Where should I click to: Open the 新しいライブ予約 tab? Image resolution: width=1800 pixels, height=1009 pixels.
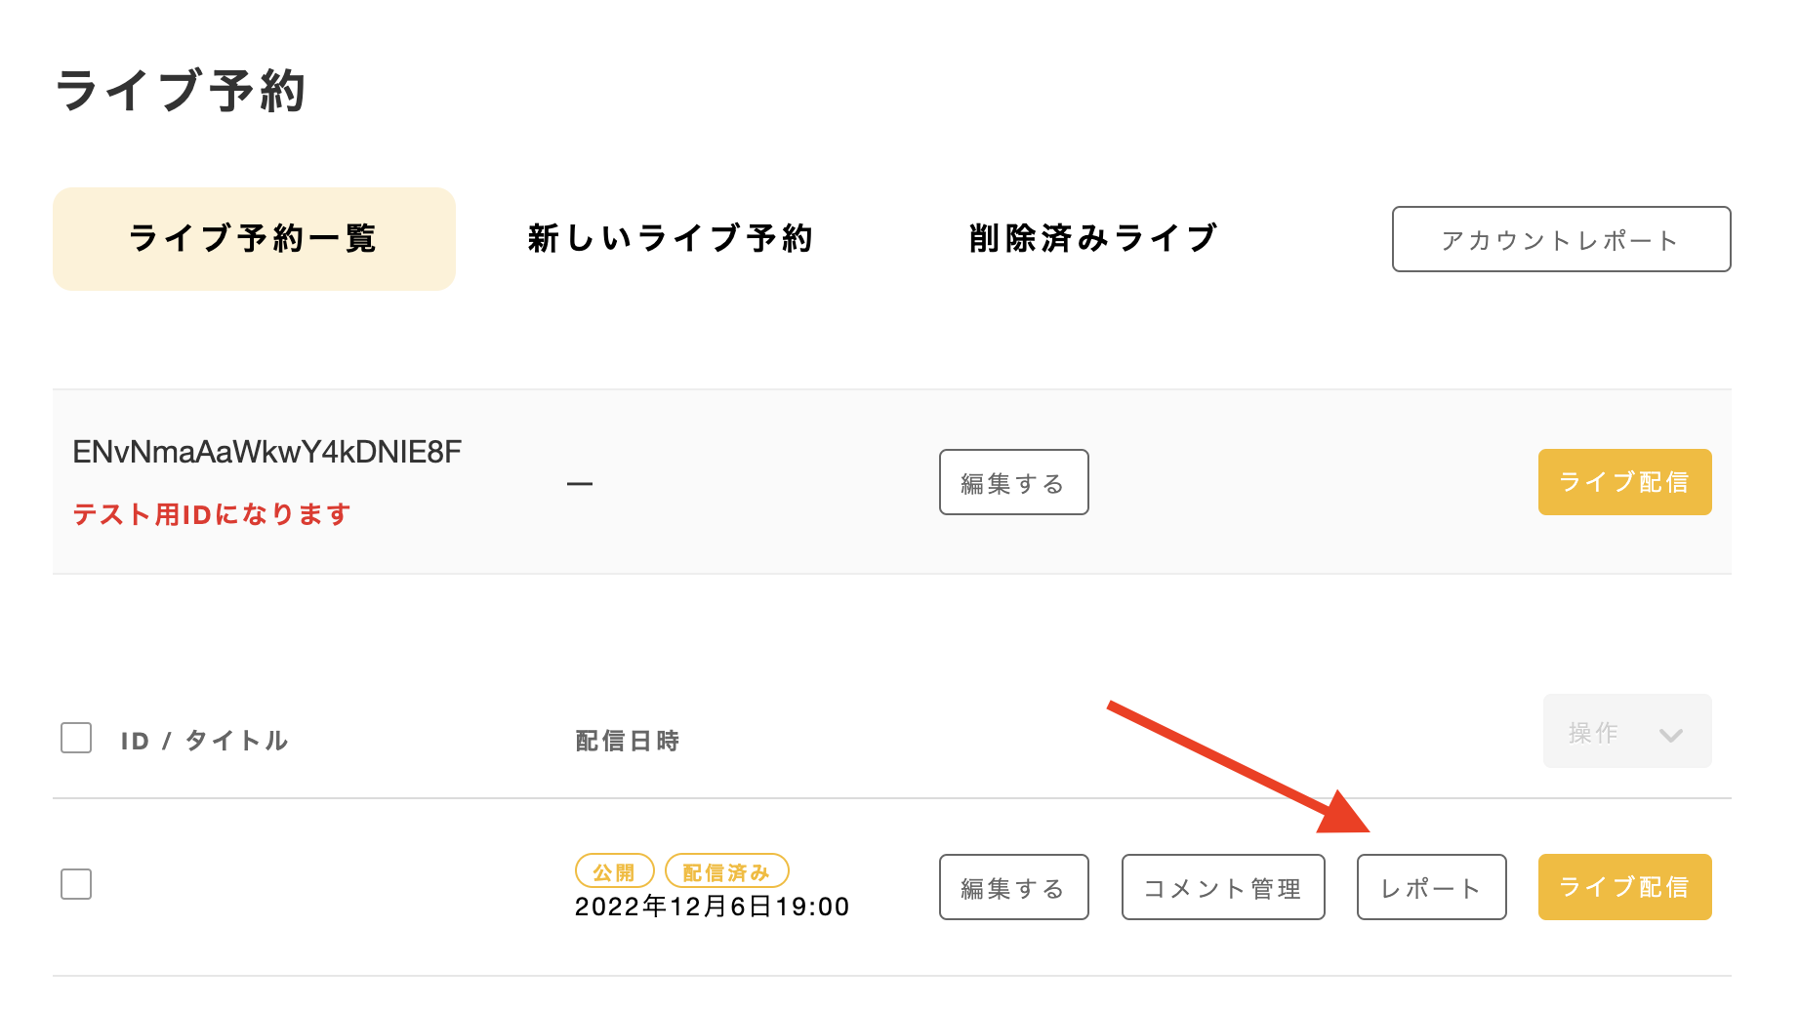tap(671, 239)
